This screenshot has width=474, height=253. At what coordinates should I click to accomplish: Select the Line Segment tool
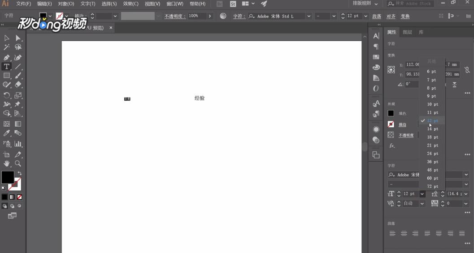[x=18, y=66]
